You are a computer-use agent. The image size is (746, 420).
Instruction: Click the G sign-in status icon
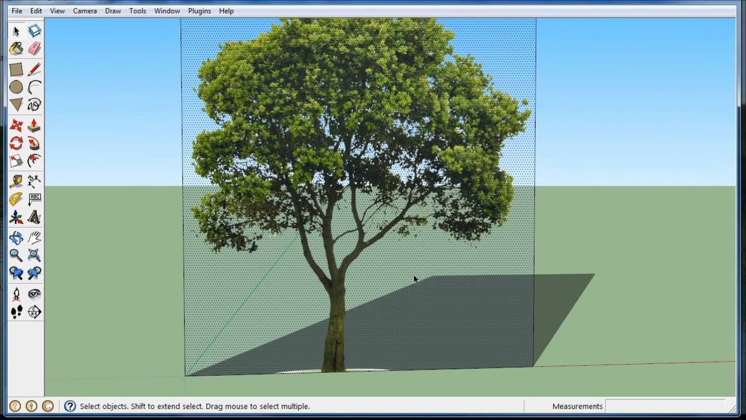pyautogui.click(x=48, y=406)
